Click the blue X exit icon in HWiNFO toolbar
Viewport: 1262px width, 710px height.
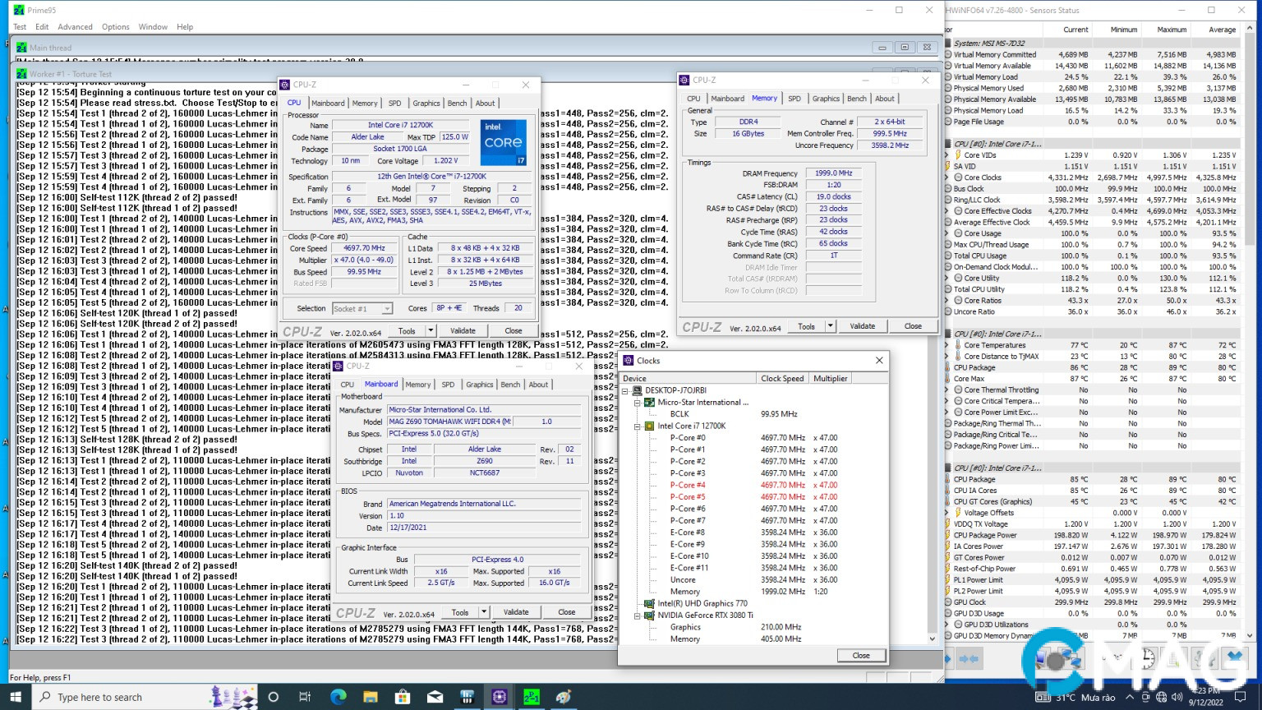pos(1235,658)
